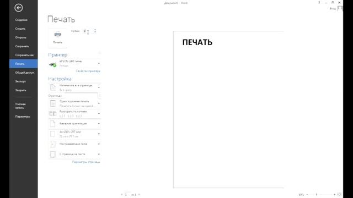Viewport: 353px width, 198px height.
Task: Click the zoom to page icon
Action: [x=339, y=195]
